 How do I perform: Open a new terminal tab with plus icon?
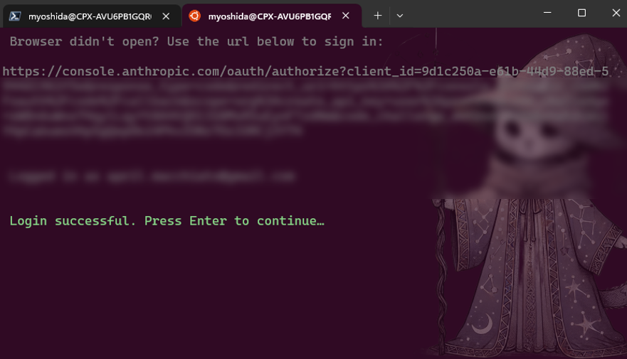(x=377, y=16)
